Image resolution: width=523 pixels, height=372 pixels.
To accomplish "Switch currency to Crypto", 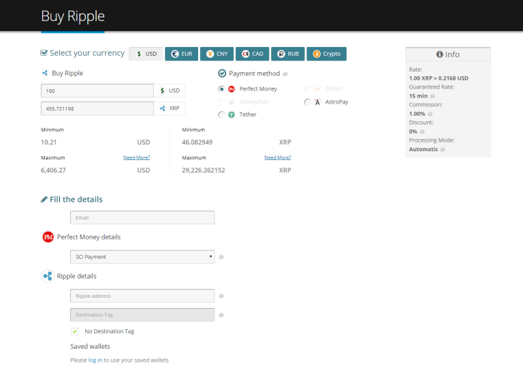I will pos(327,54).
